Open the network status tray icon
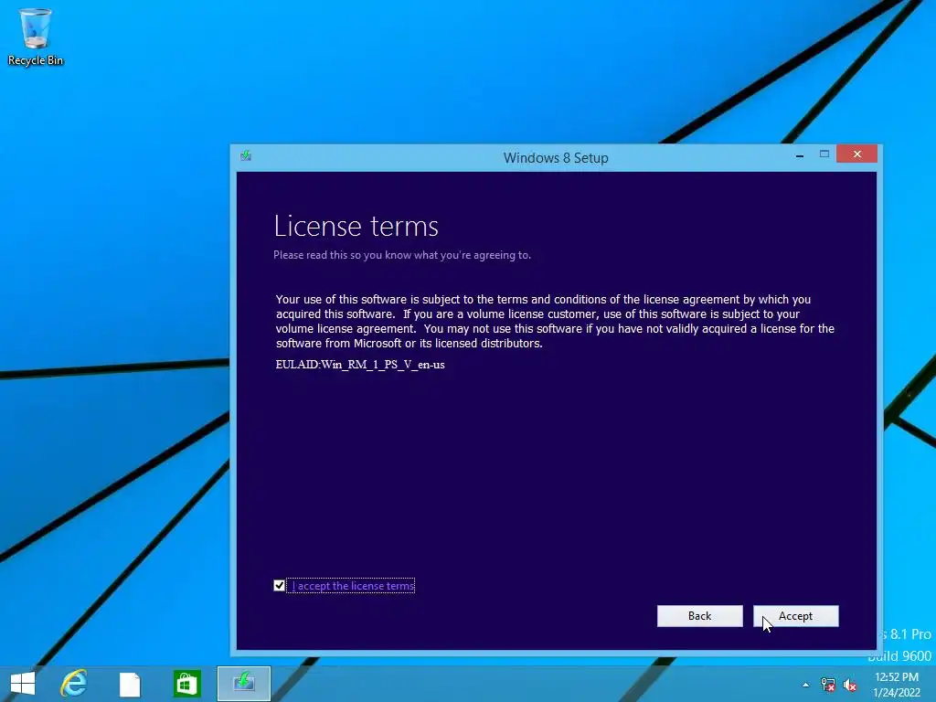This screenshot has width=936, height=702. (828, 685)
